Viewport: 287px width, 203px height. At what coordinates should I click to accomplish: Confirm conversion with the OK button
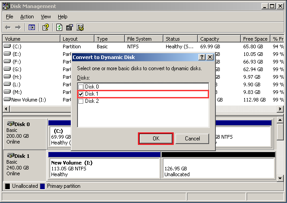156,139
